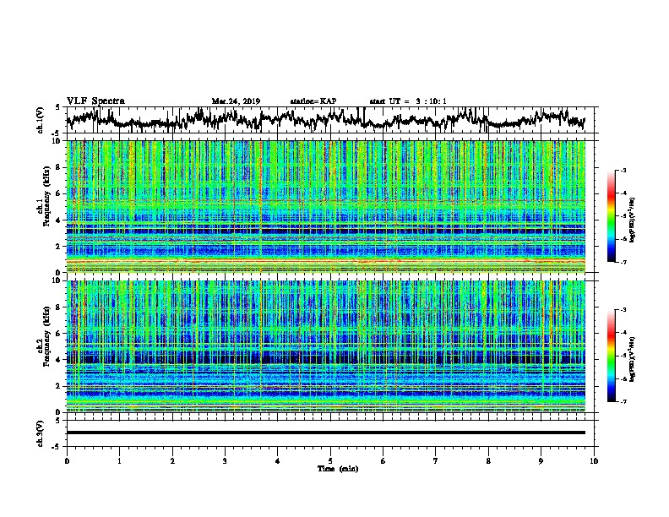Select the date text "Mar.24, 2019"
Viewport: 669px width, 517px height.
[236, 101]
